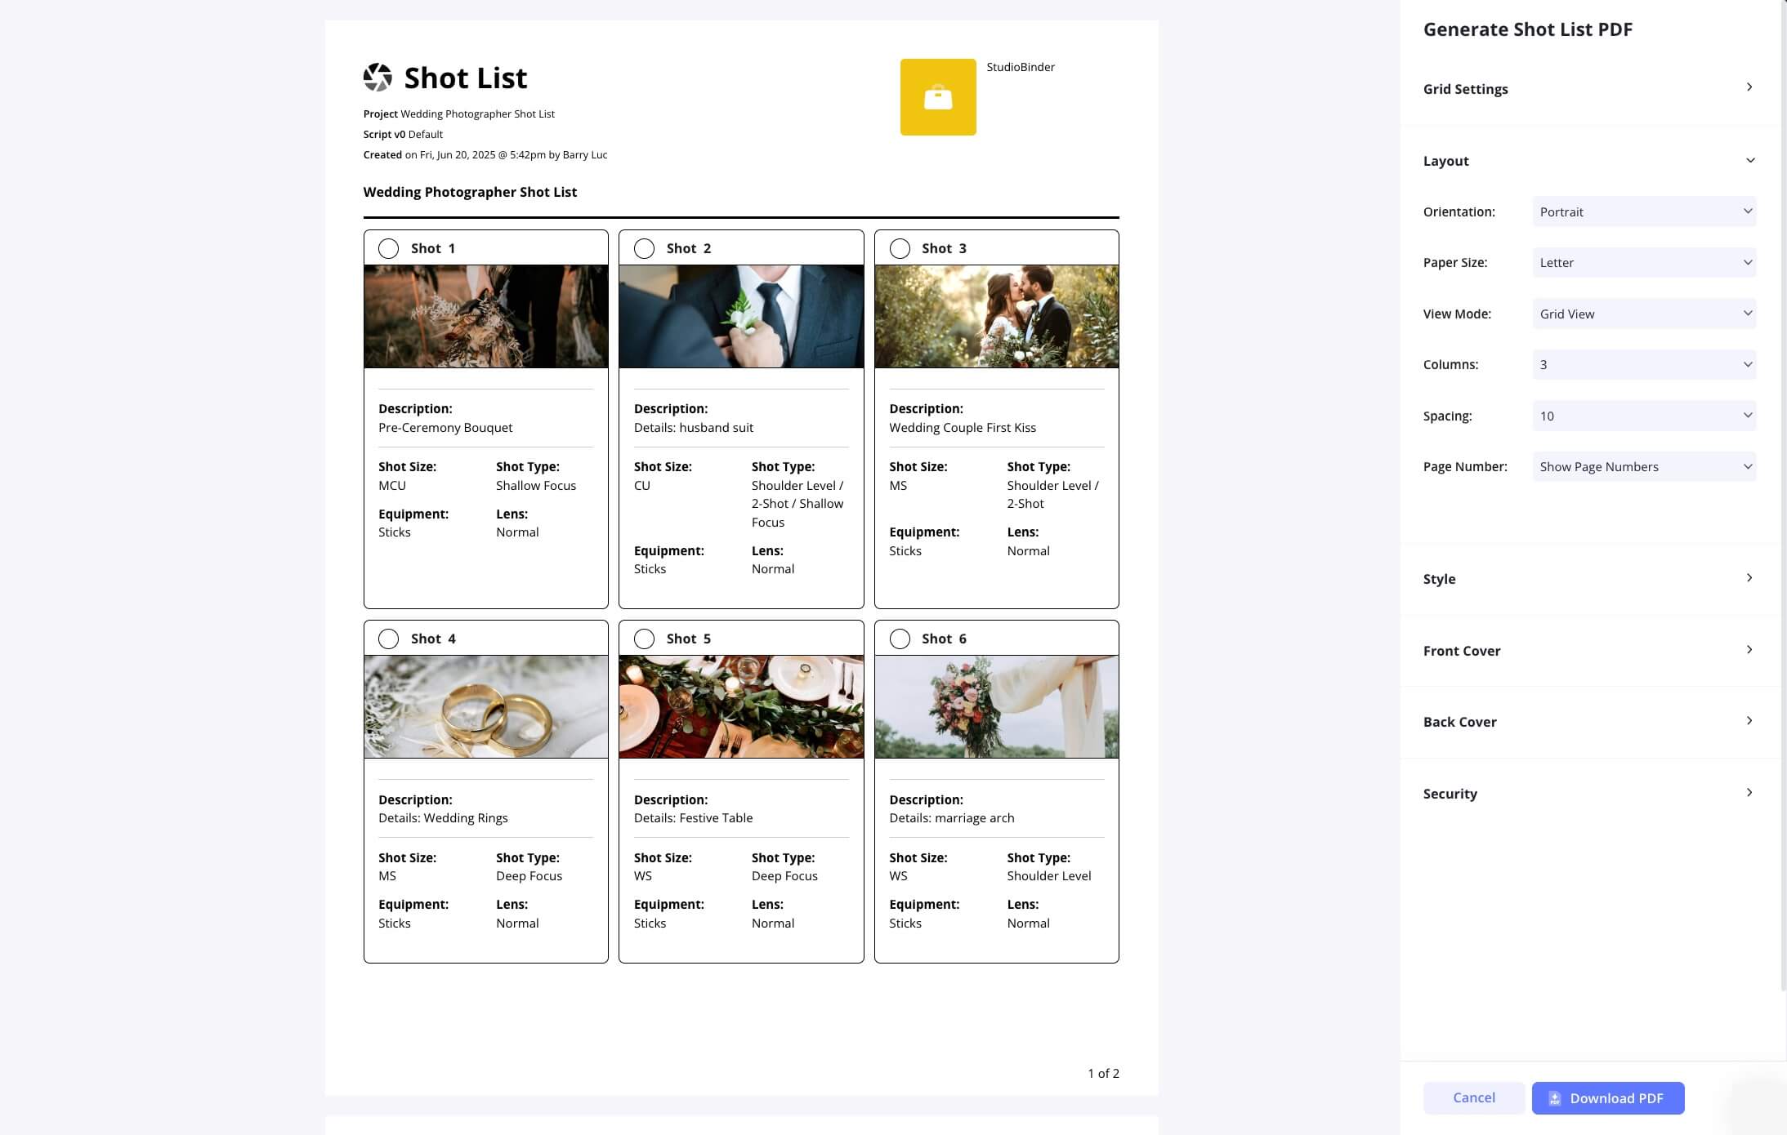The height and width of the screenshot is (1135, 1787).
Task: Toggle the circle checkbox for Shot 4
Action: [388, 639]
